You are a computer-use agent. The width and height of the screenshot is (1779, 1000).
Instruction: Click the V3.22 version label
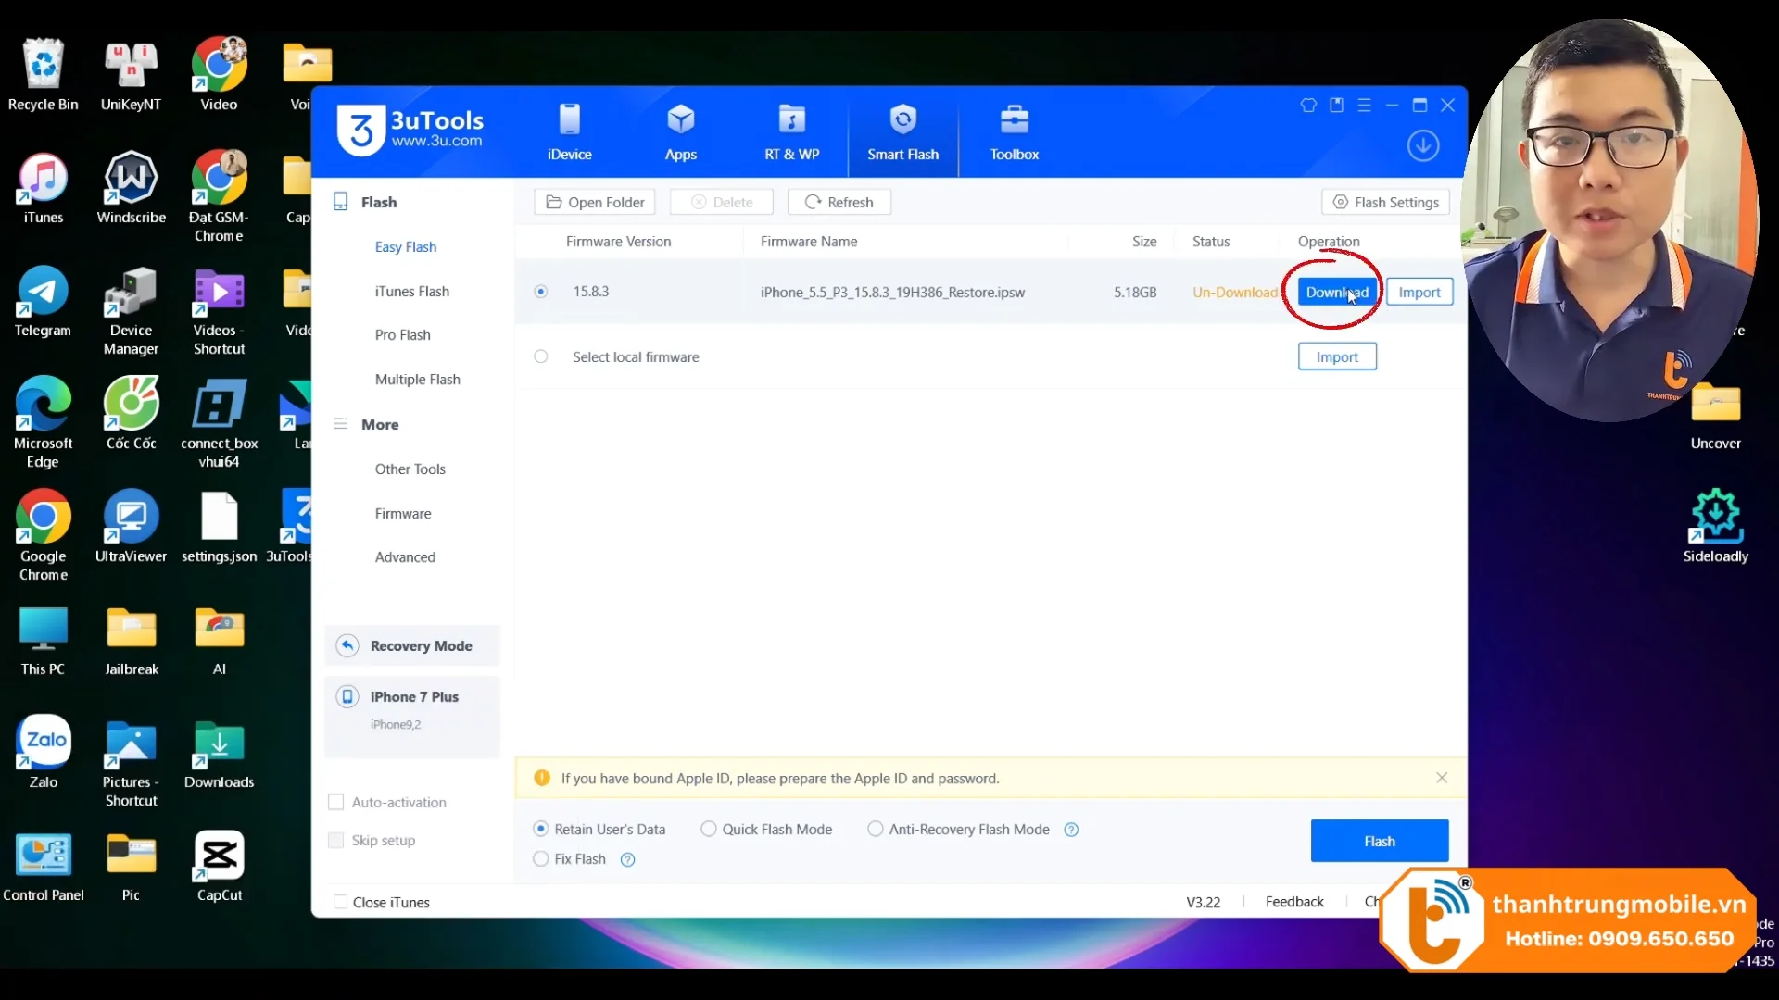(x=1204, y=902)
